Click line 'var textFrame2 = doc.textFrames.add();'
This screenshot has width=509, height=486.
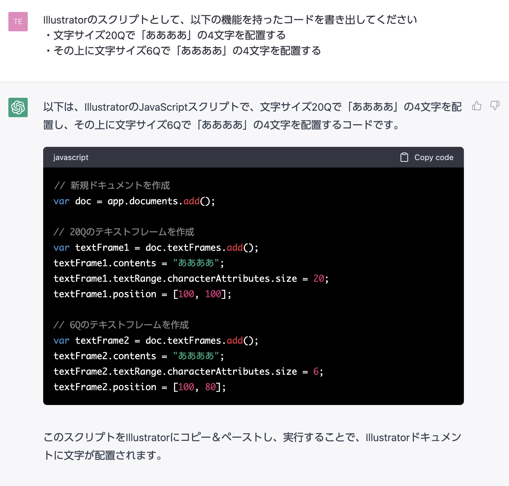point(156,340)
